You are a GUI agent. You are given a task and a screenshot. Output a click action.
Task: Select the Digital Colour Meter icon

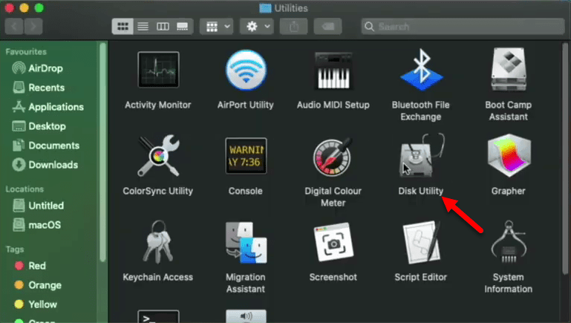coord(333,157)
